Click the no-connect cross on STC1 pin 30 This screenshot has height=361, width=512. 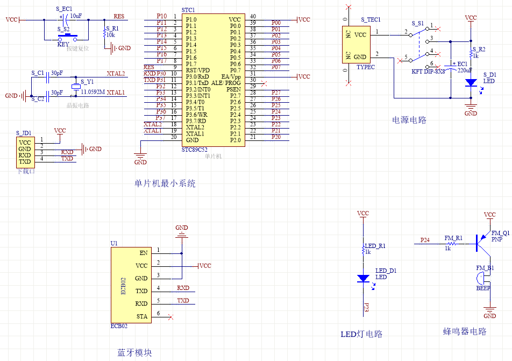(x=264, y=83)
